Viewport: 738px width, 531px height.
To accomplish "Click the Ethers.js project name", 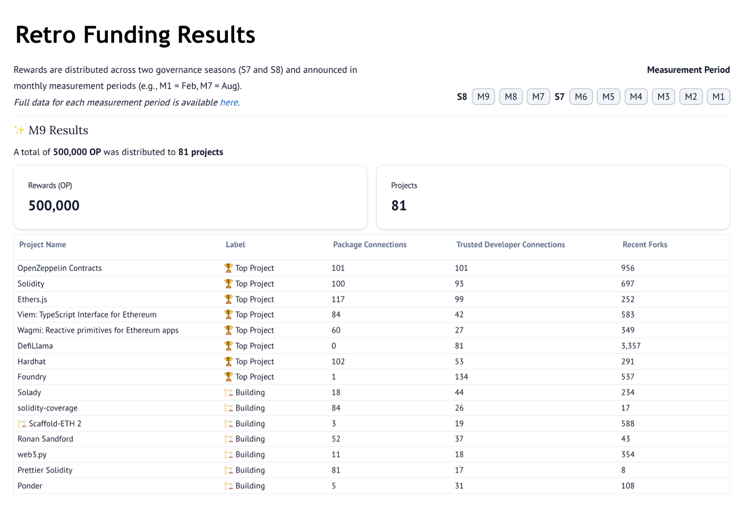I will coord(32,299).
